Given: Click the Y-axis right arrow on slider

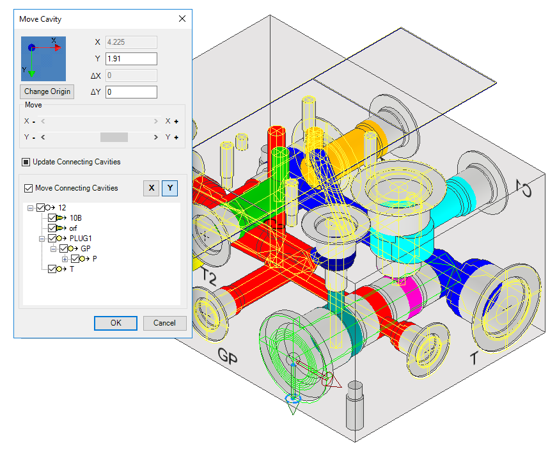Looking at the screenshot, I should [x=156, y=137].
